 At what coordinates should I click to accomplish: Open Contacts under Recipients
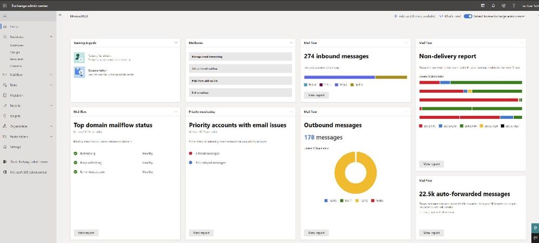coord(16,66)
